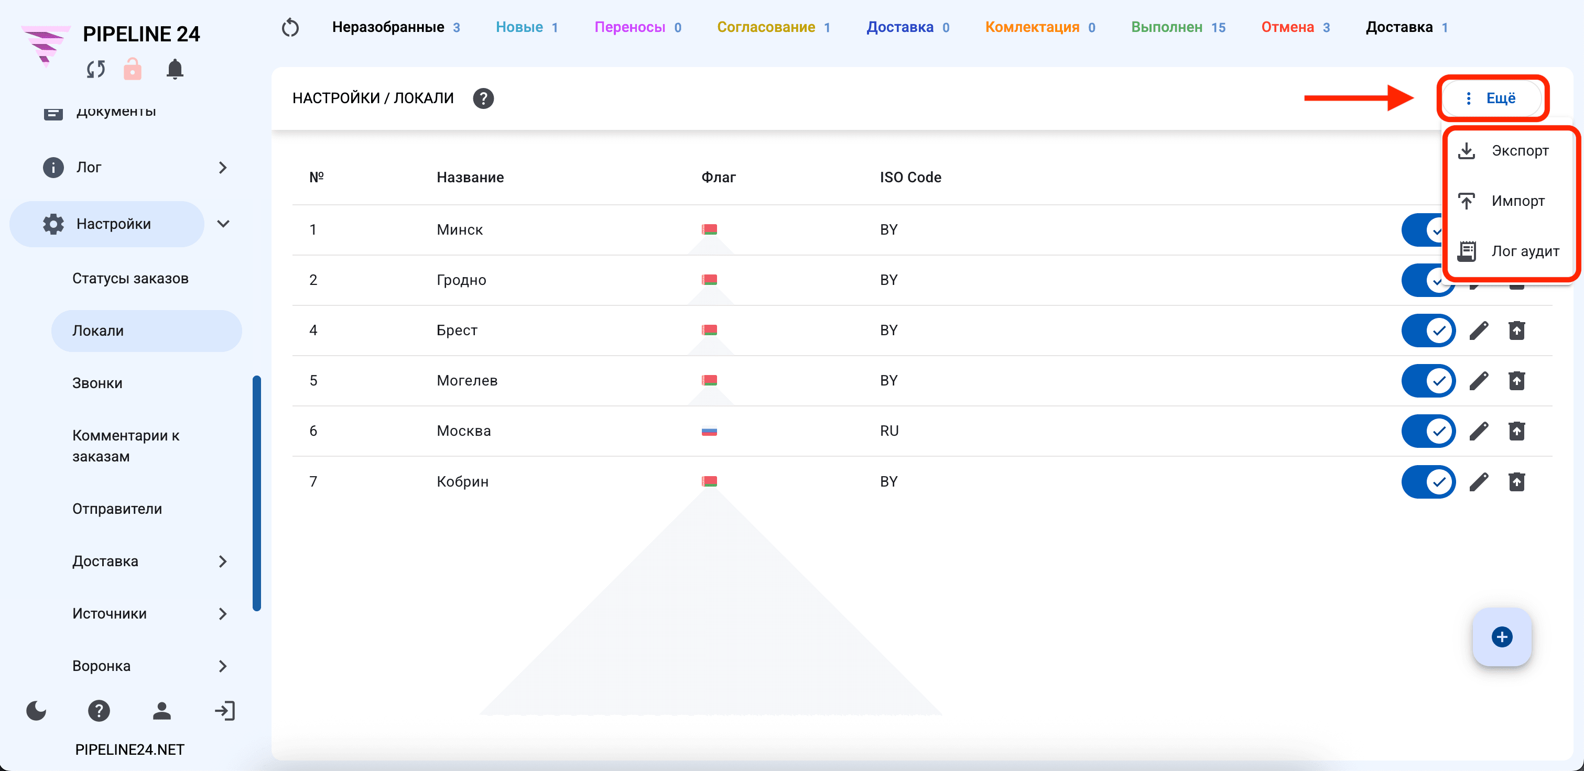The width and height of the screenshot is (1584, 771).
Task: Expand the Лог menu chevron
Action: 223,168
